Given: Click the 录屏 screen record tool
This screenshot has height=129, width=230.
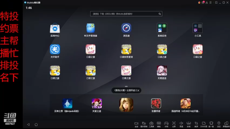Looking at the screenshot, I should [x=136, y=124].
